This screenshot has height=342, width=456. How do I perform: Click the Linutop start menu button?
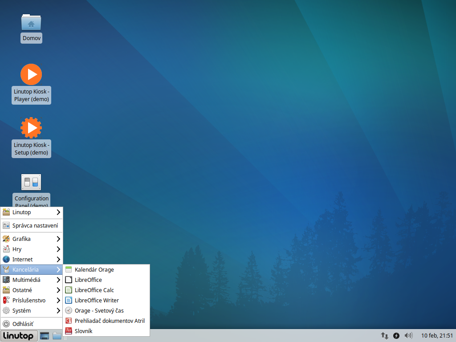click(x=19, y=336)
